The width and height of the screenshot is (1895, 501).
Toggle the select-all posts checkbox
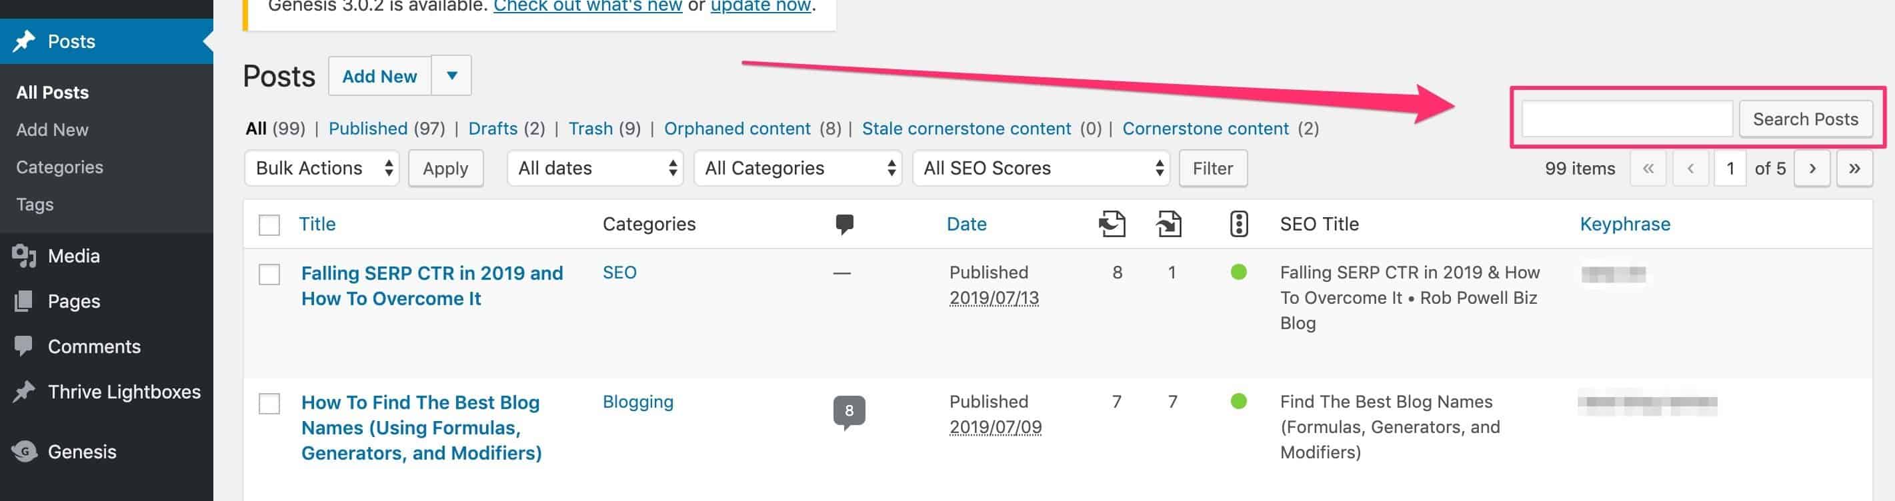coord(269,225)
